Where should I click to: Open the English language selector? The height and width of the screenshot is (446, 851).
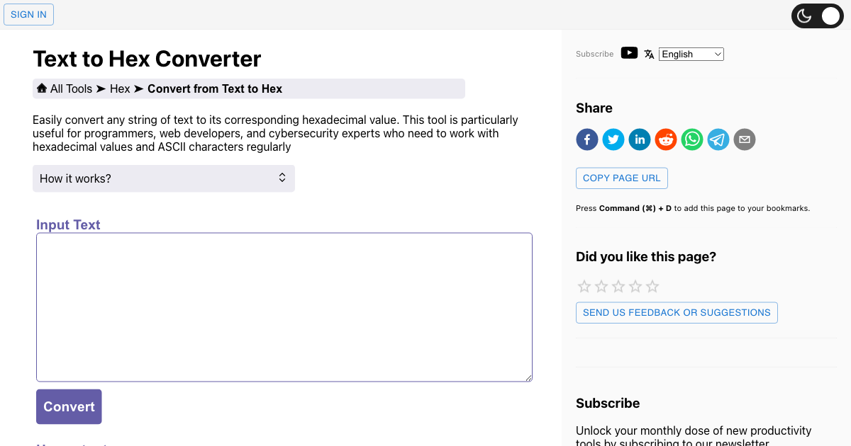691,54
